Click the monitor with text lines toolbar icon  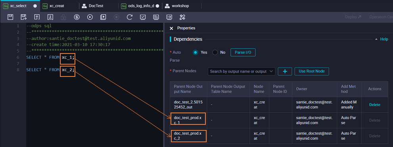(x=156, y=17)
